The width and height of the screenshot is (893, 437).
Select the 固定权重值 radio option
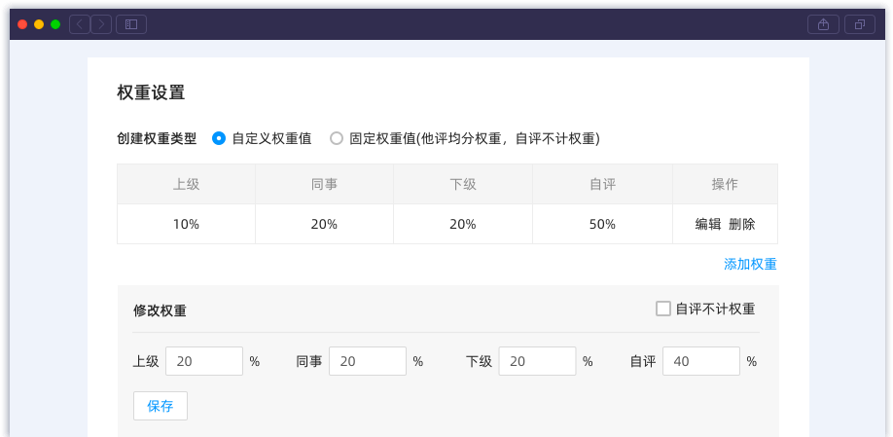[x=337, y=138]
